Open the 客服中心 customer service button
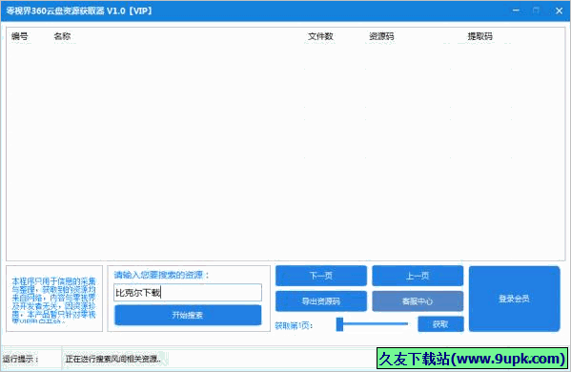This screenshot has width=571, height=372. pos(418,301)
